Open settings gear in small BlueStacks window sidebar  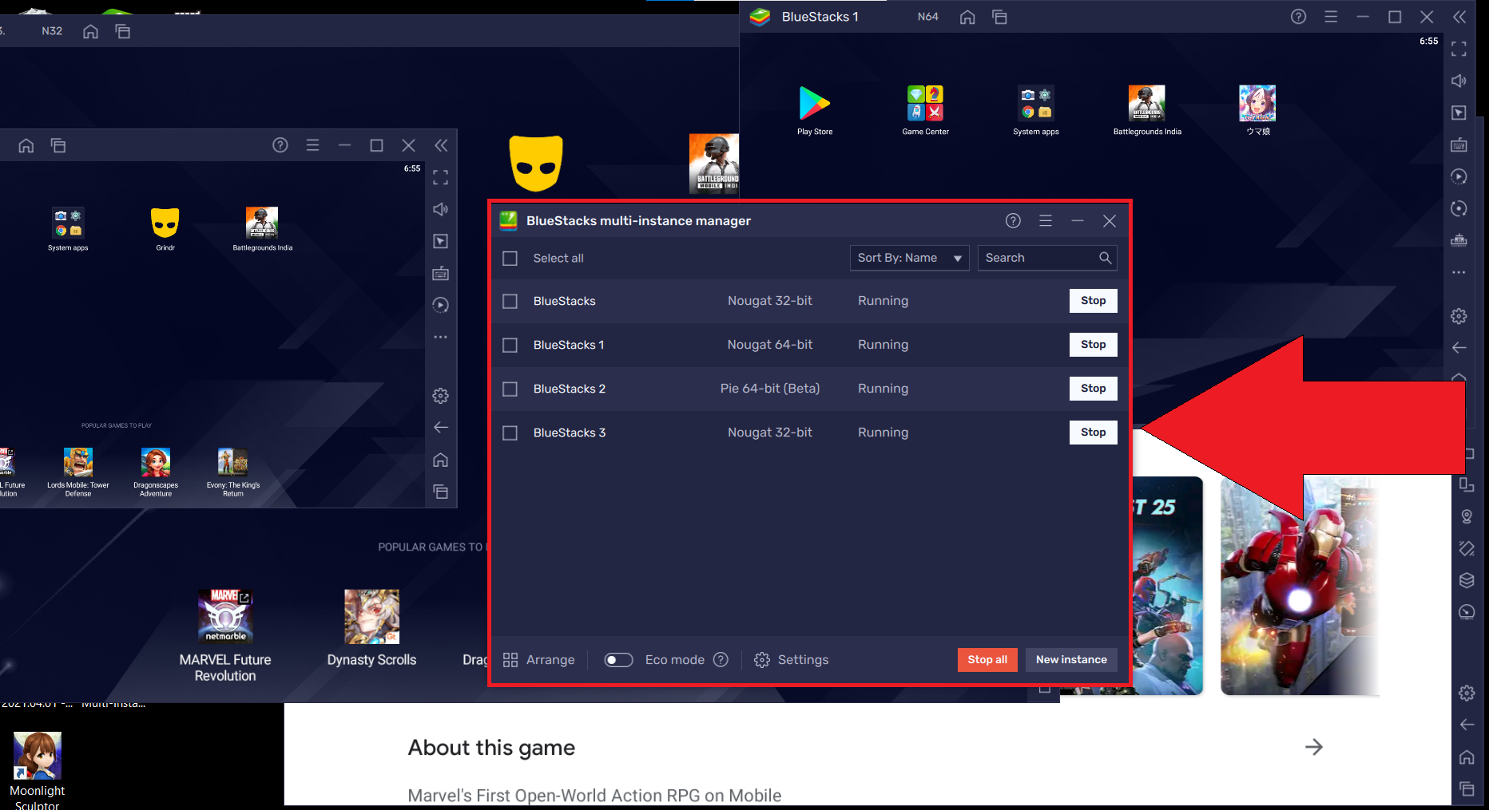pyautogui.click(x=440, y=396)
